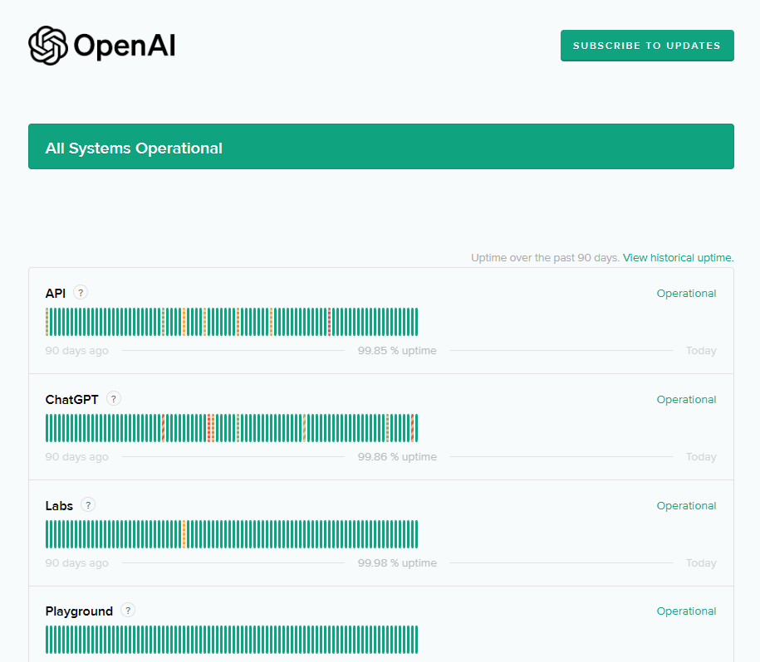Click the All Systems Operational banner
The image size is (760, 662).
(381, 147)
